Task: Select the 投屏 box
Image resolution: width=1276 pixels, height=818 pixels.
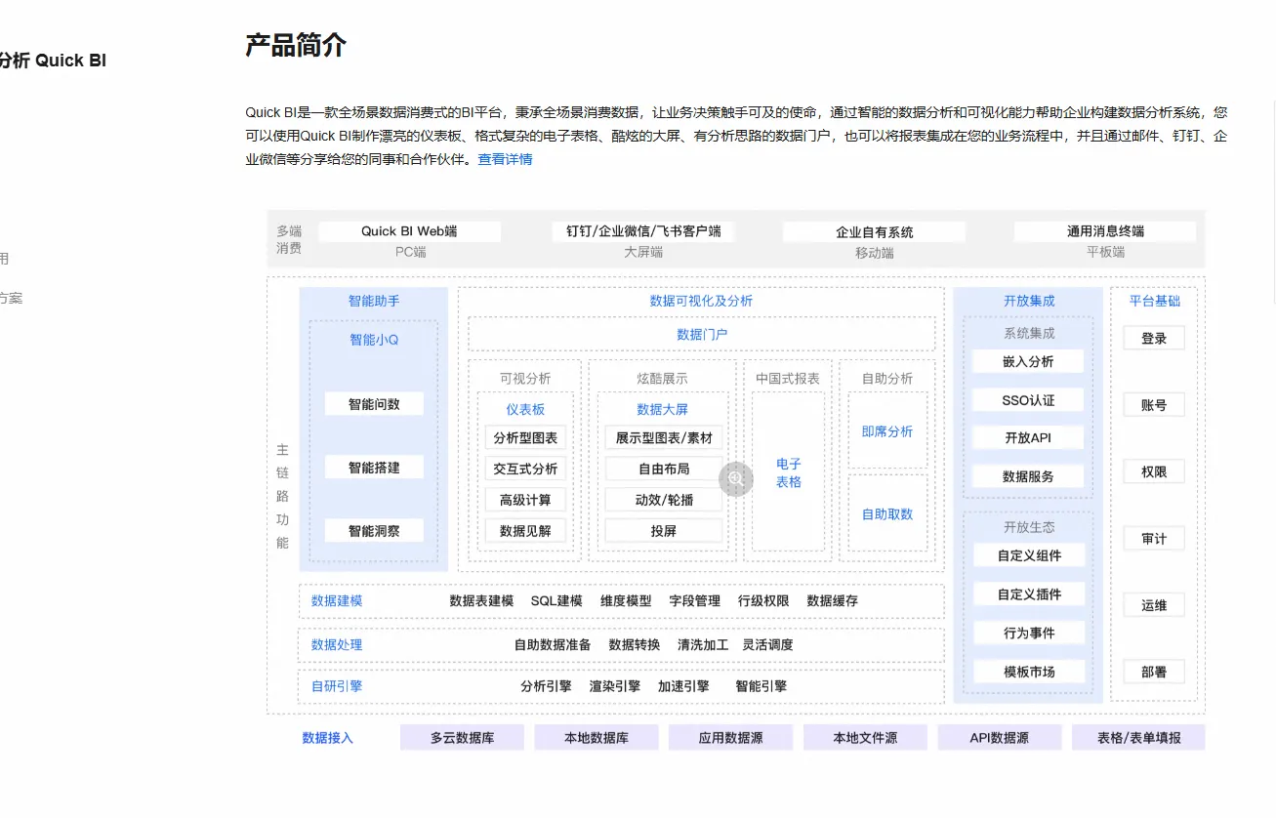Action: tap(664, 531)
